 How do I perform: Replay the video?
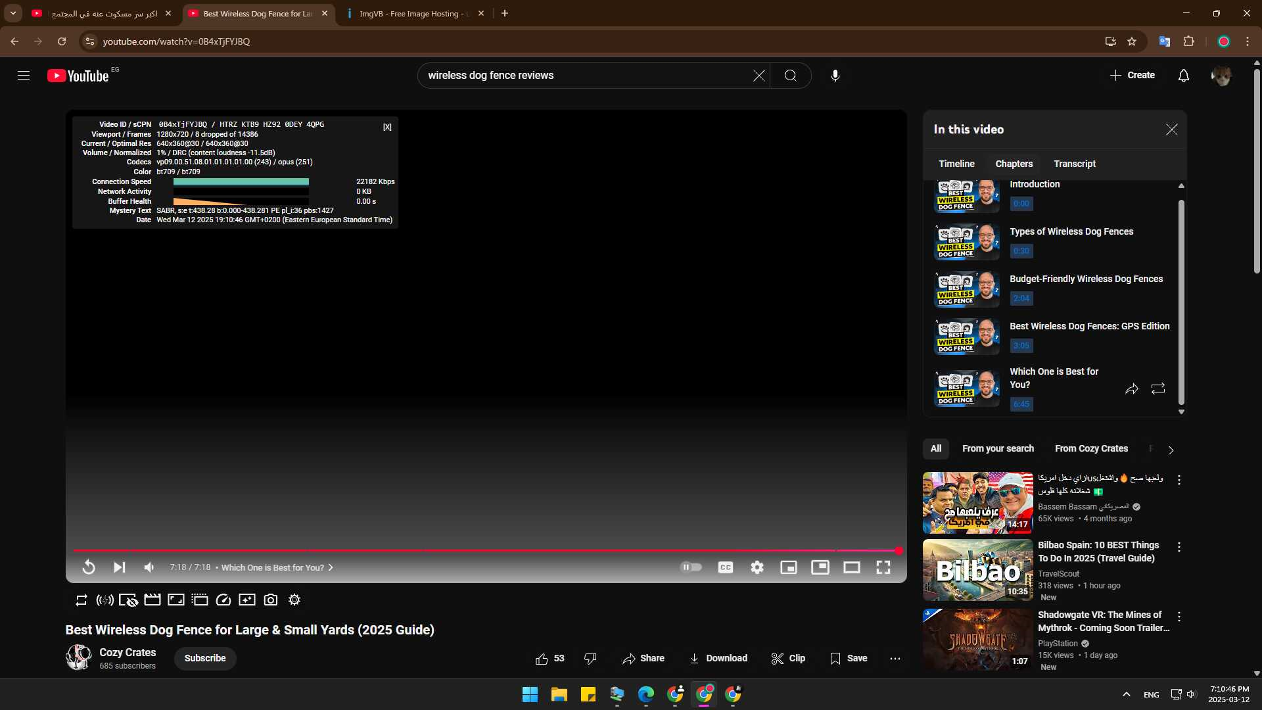click(x=89, y=567)
